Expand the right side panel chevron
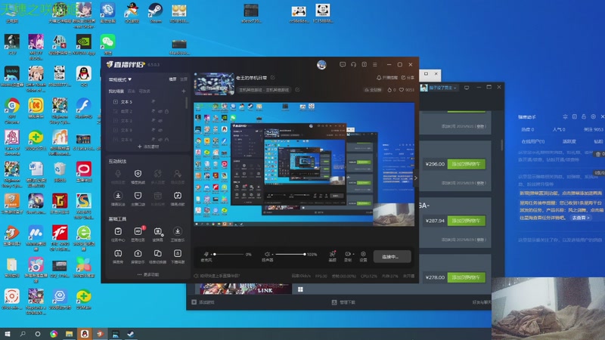Screen dimensions: 605x340 tap(415, 178)
